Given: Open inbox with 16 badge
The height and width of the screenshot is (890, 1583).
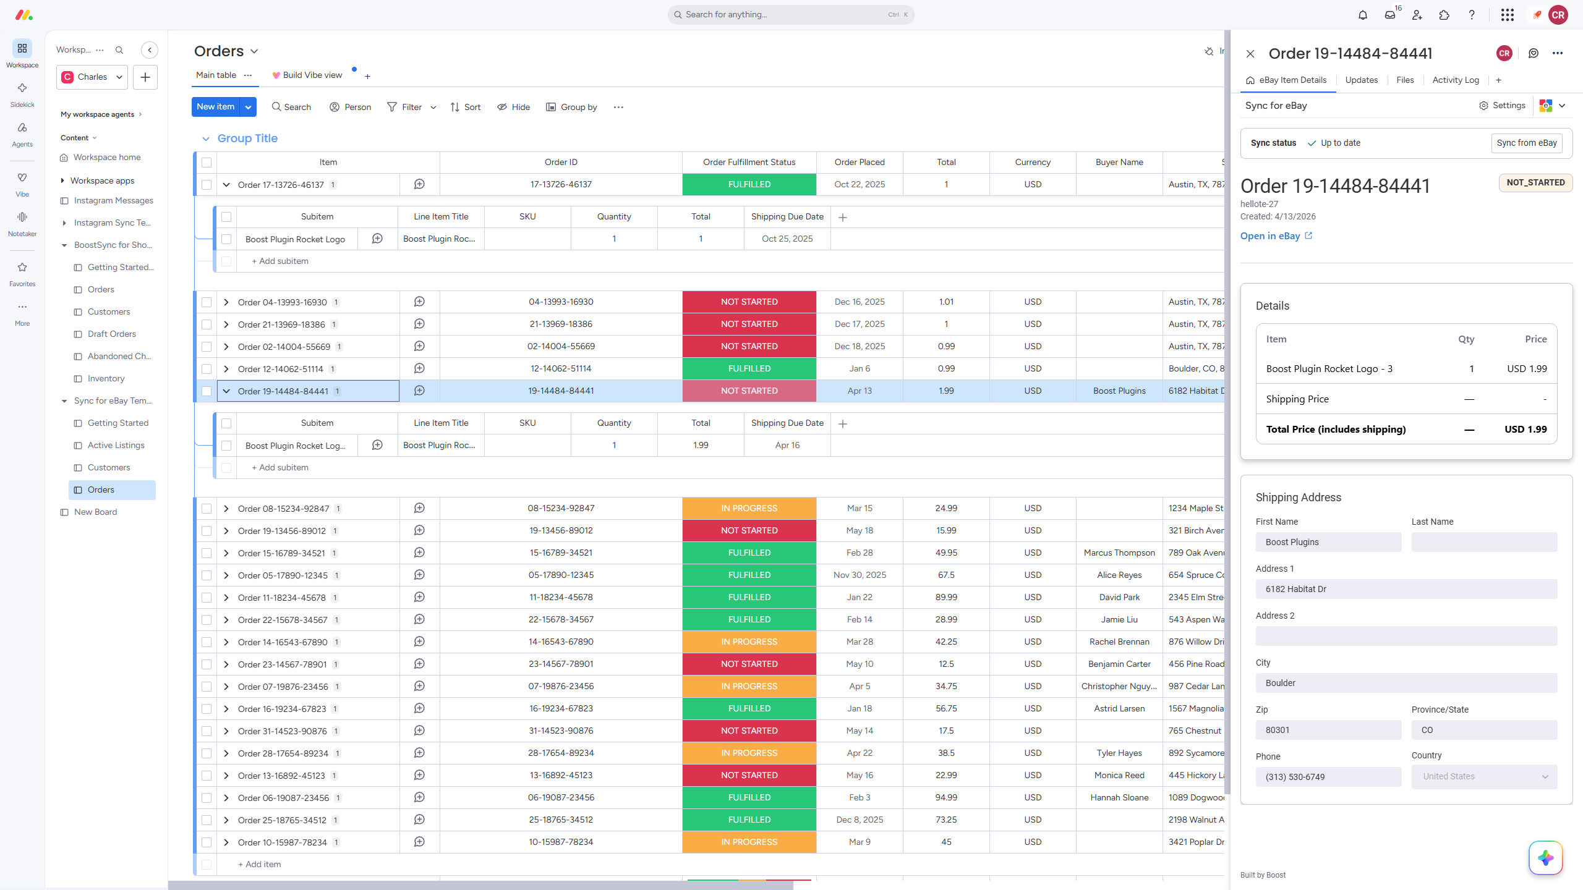Looking at the screenshot, I should [1390, 15].
